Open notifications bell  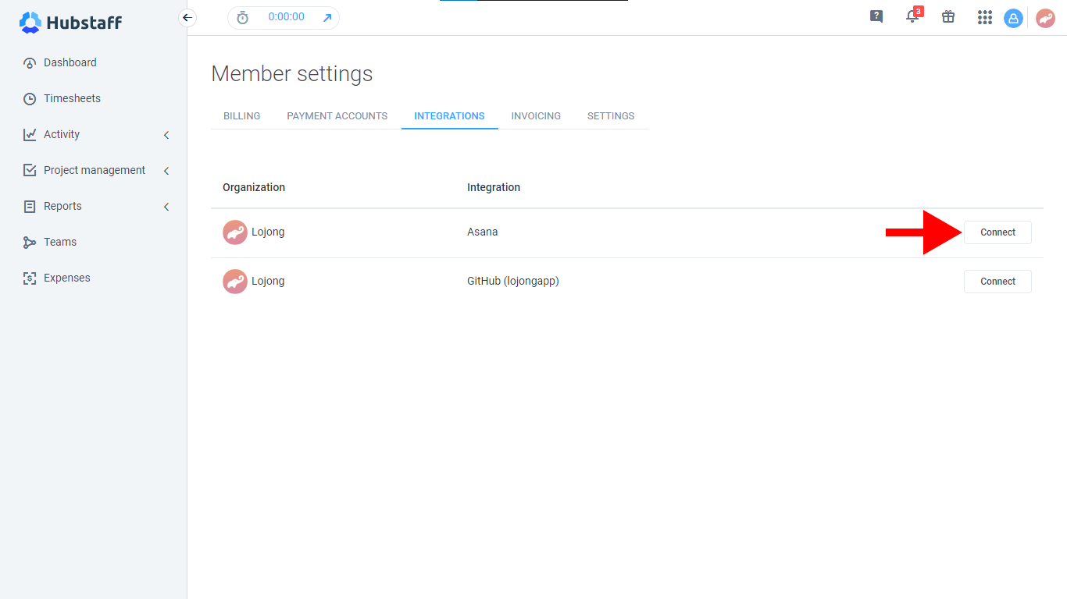click(x=912, y=16)
